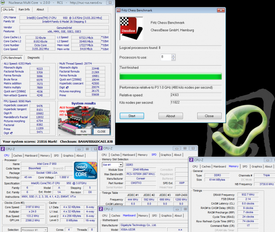
Task: Open the Slot #1 dropdown in the SPD window
Action: (121, 165)
